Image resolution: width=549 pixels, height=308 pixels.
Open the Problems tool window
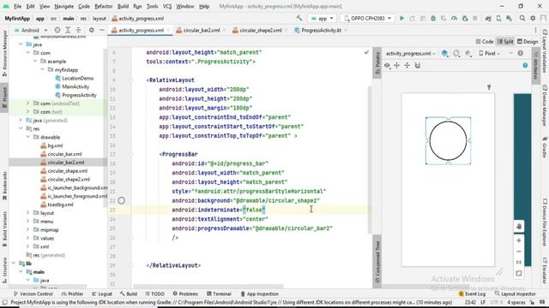[185, 293]
